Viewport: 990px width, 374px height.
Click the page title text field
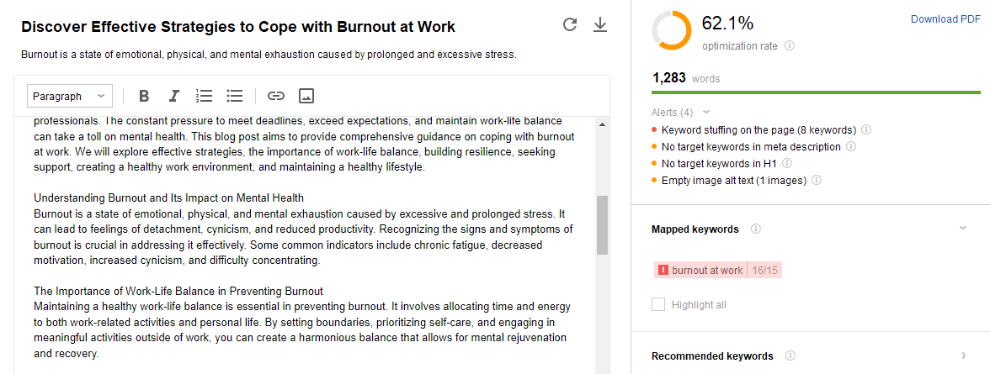pos(238,27)
